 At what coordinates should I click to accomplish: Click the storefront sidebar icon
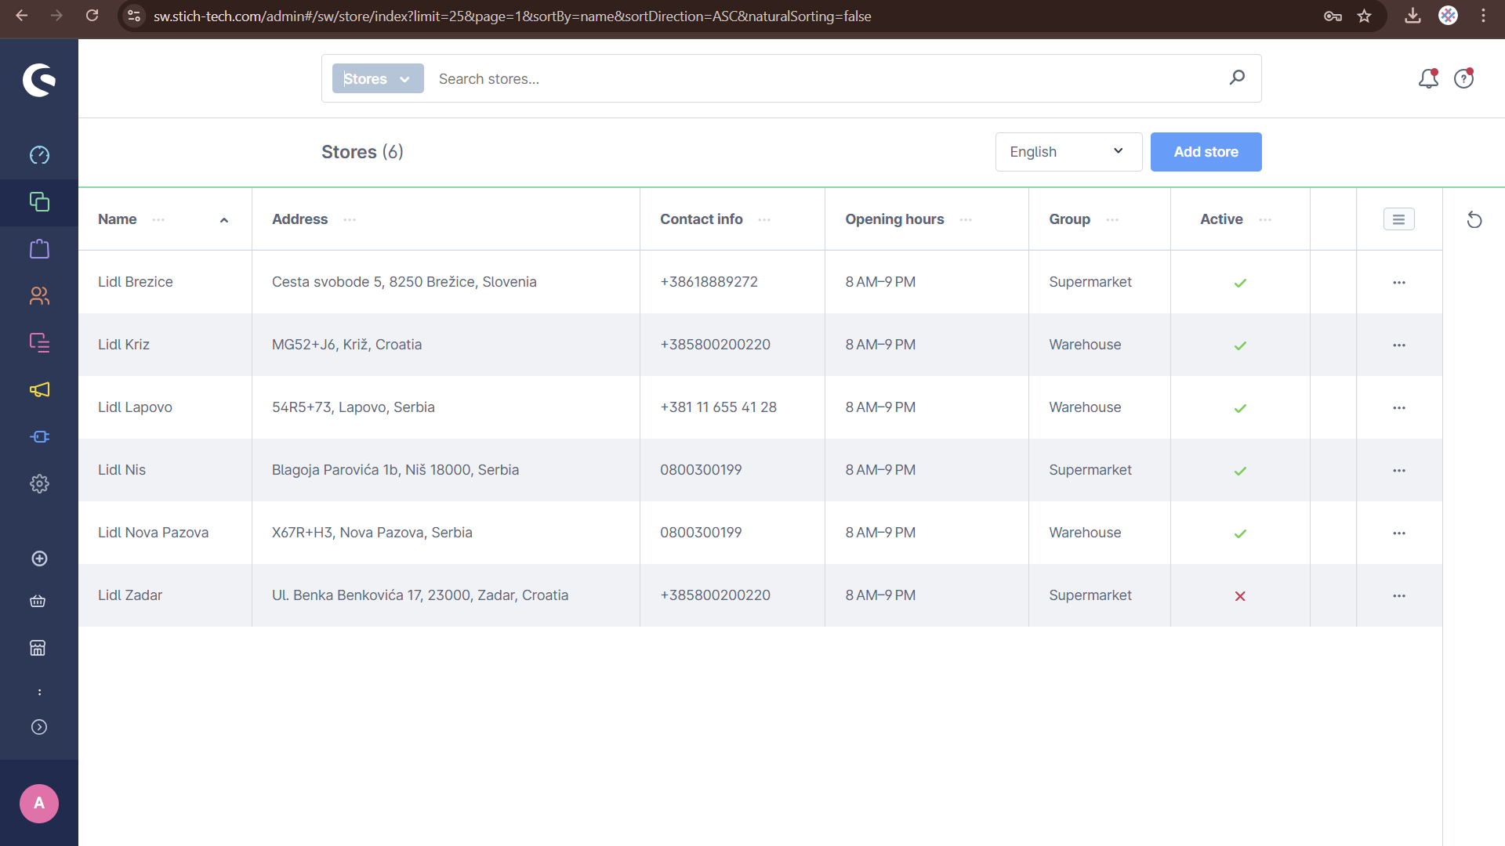(x=38, y=648)
